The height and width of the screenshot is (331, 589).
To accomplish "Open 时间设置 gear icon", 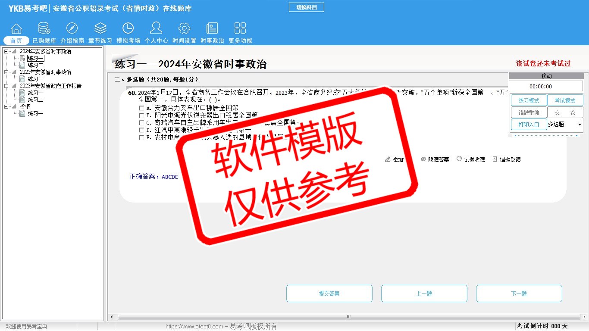I will coord(184,29).
